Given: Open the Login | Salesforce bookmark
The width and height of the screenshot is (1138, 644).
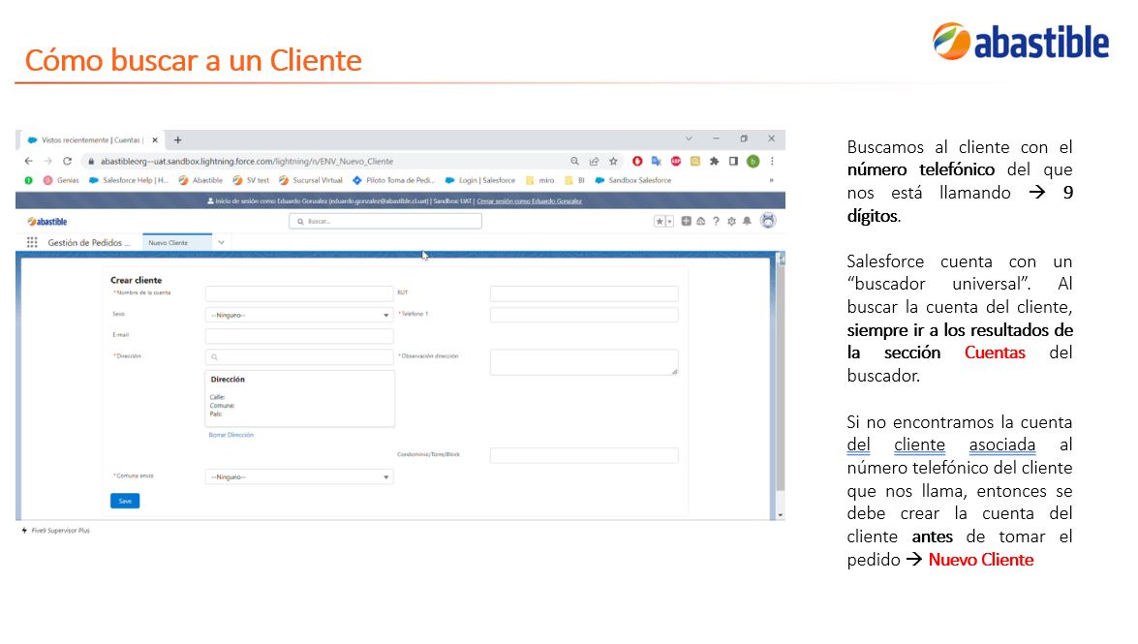Looking at the screenshot, I should point(480,180).
